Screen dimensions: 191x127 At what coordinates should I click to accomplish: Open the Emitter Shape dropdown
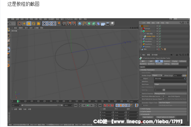157,75
